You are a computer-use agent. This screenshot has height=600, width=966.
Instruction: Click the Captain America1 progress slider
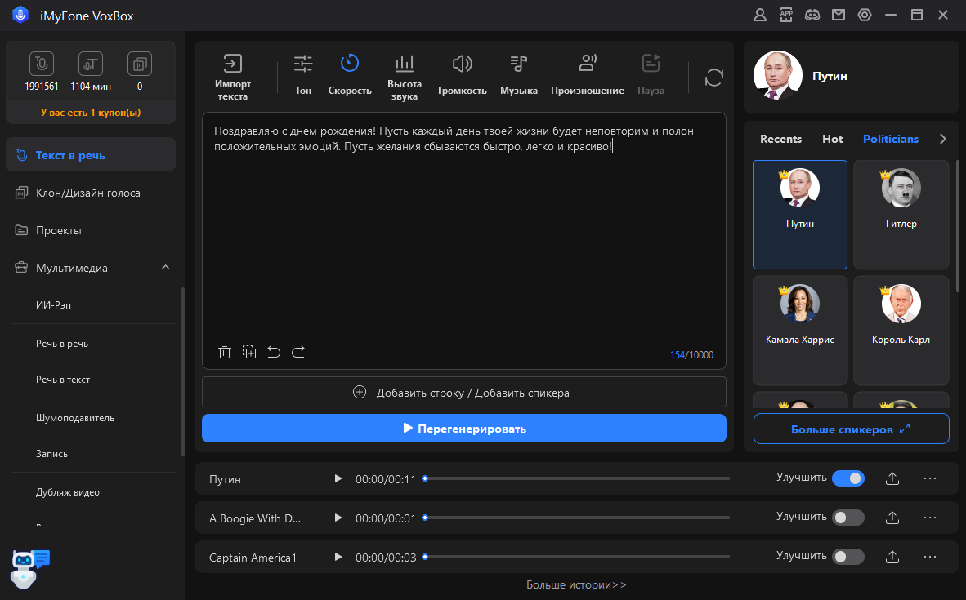coord(577,557)
